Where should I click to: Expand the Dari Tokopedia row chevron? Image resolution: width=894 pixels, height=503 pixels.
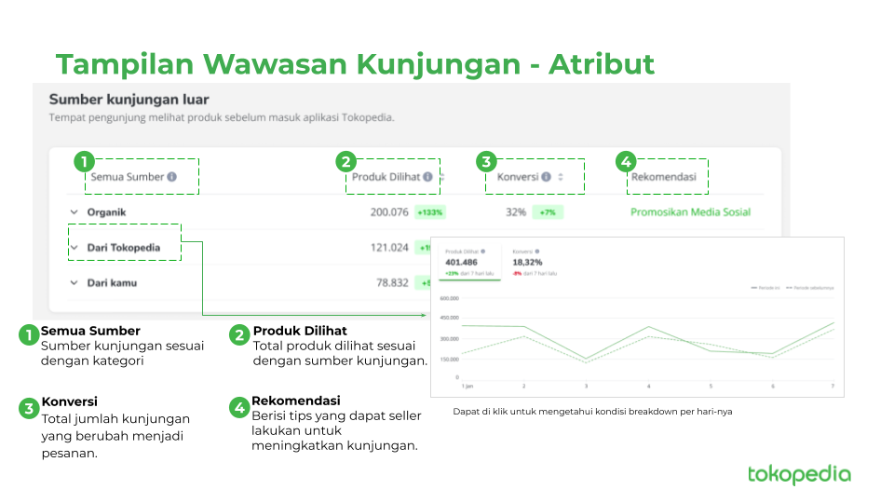coord(74,248)
